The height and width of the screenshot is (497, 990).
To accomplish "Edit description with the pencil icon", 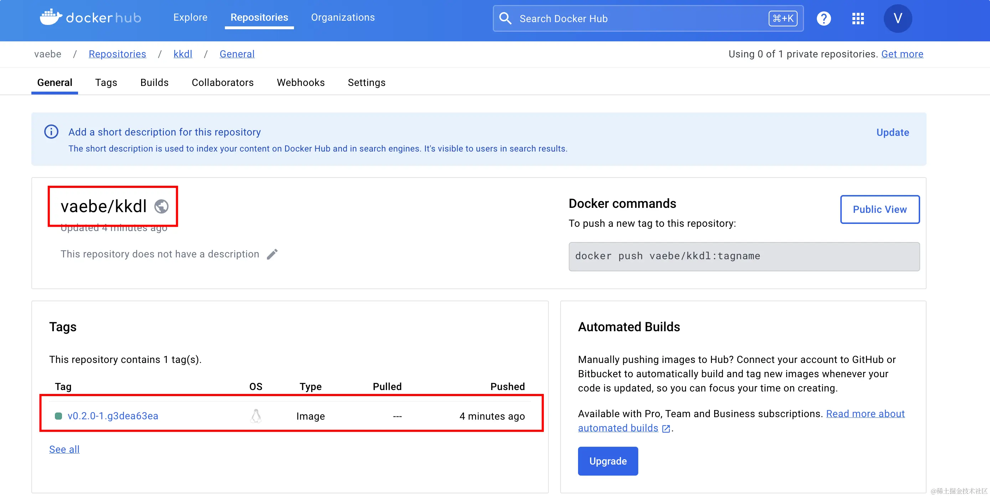I will [x=272, y=254].
